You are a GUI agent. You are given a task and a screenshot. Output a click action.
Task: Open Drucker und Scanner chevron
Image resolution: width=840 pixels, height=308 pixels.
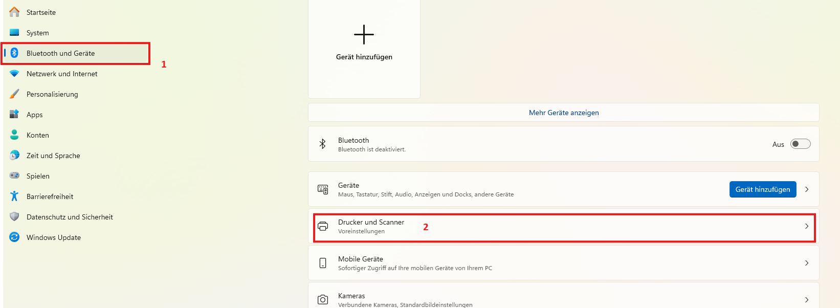(x=807, y=226)
